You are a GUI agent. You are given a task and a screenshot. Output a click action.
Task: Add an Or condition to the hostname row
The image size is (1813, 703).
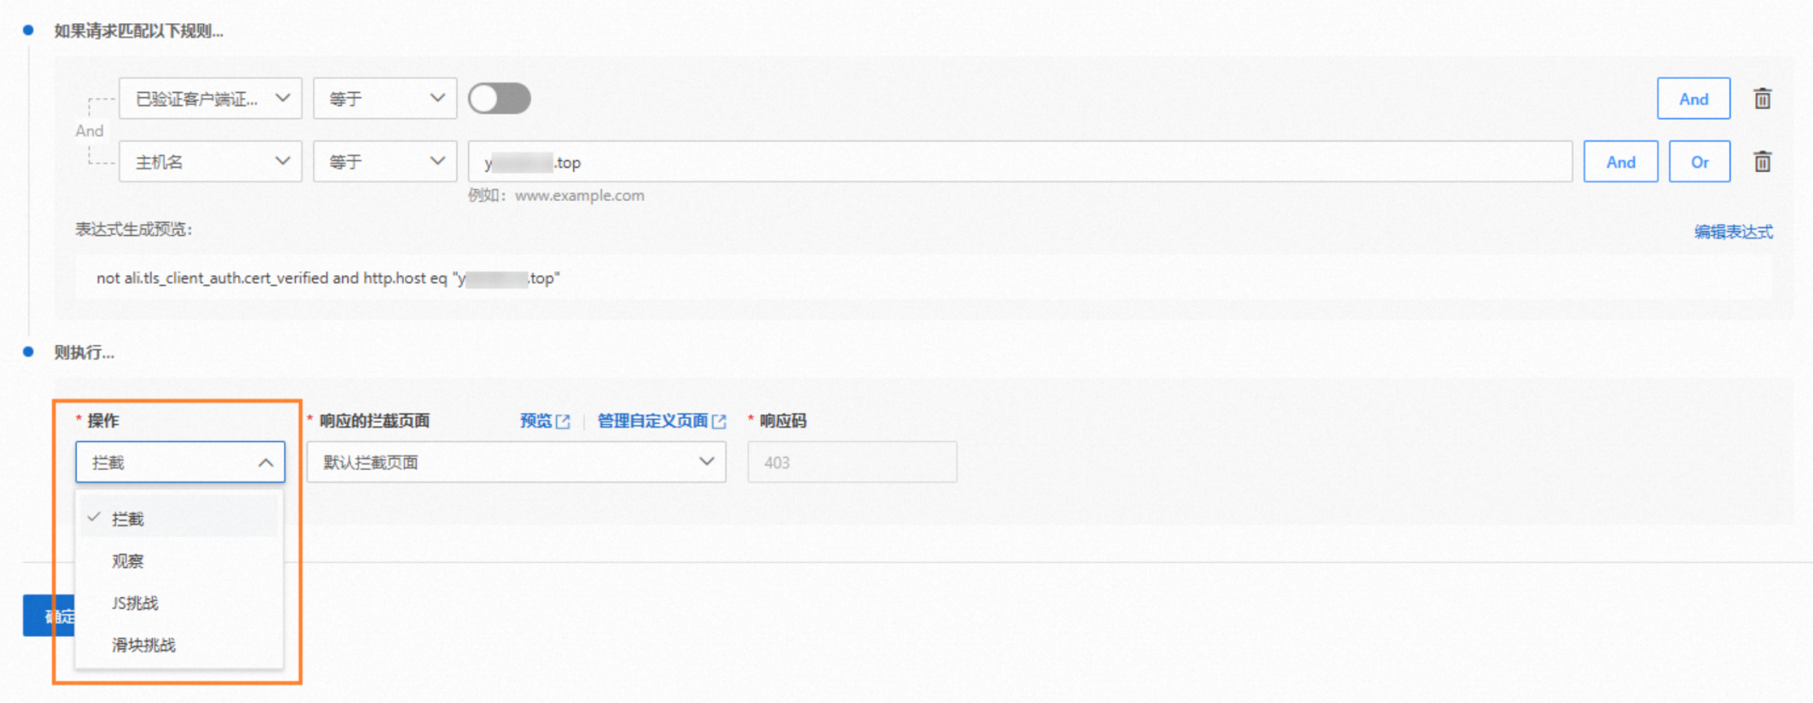coord(1700,162)
